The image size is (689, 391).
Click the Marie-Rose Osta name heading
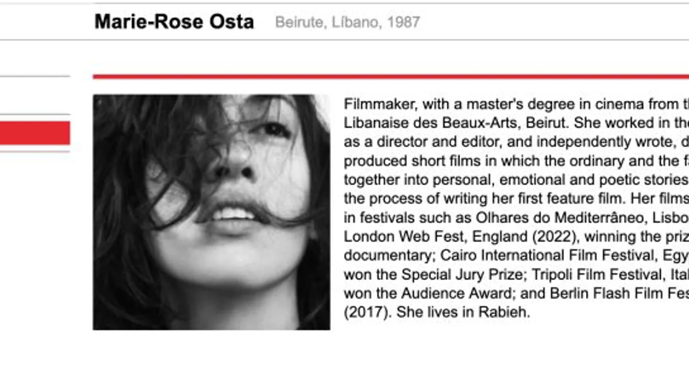pos(174,22)
